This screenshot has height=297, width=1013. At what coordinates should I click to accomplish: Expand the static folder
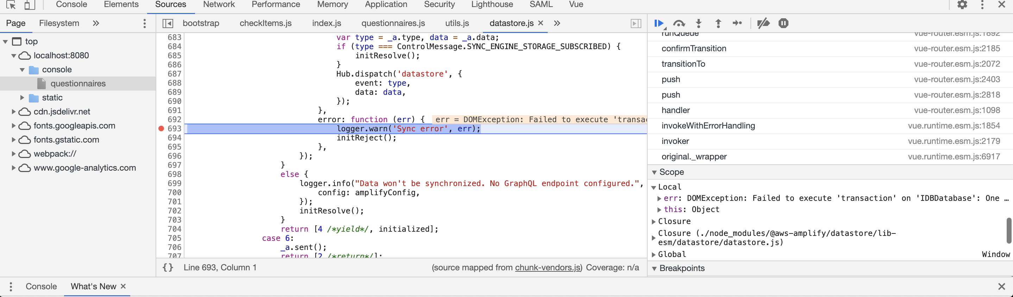click(x=22, y=98)
